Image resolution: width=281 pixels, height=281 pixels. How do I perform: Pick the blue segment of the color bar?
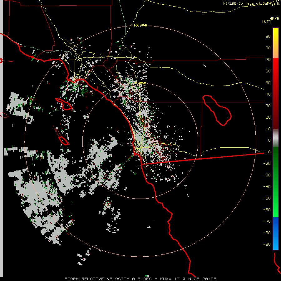click(276, 234)
